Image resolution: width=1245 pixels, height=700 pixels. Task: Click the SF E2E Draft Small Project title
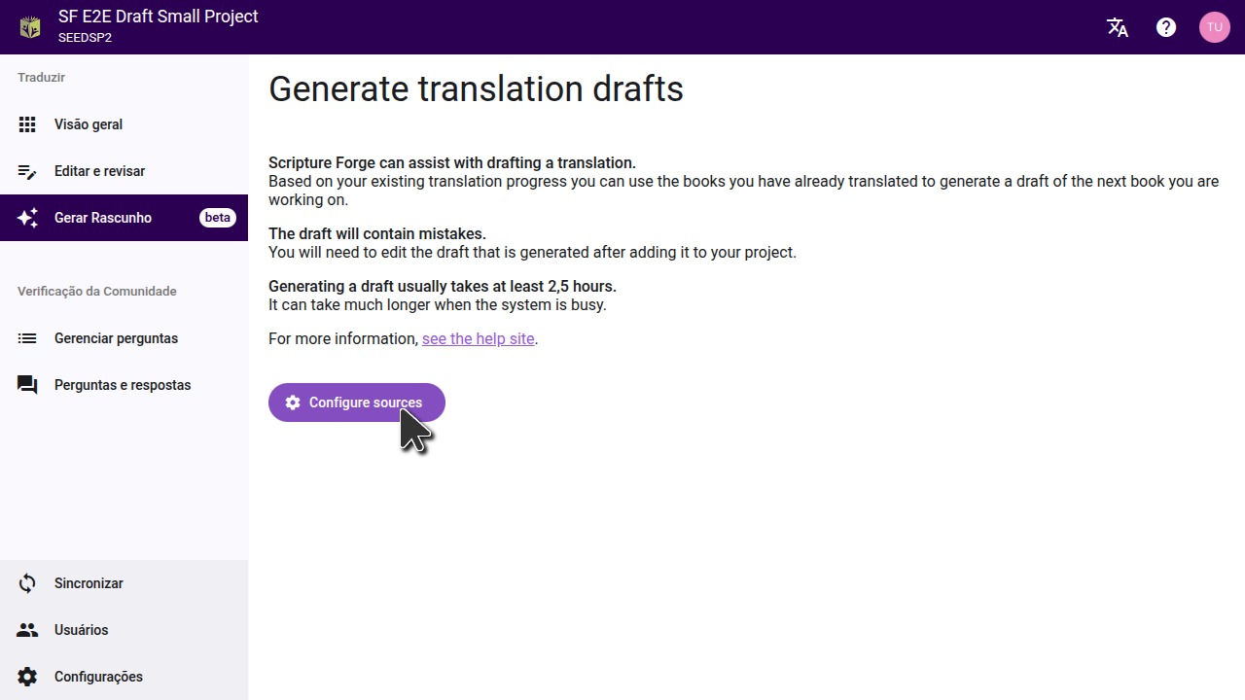(x=159, y=17)
